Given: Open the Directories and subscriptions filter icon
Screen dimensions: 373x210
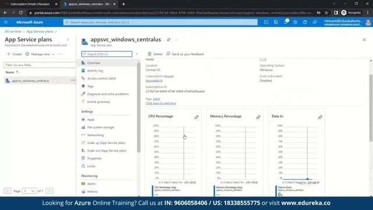Looking at the screenshot, I should (276, 22).
